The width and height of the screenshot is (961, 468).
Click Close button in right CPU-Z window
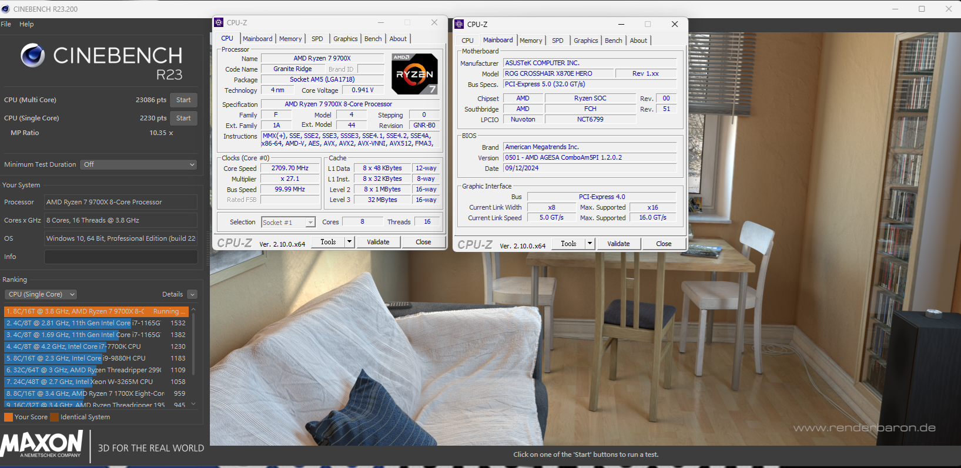[664, 244]
